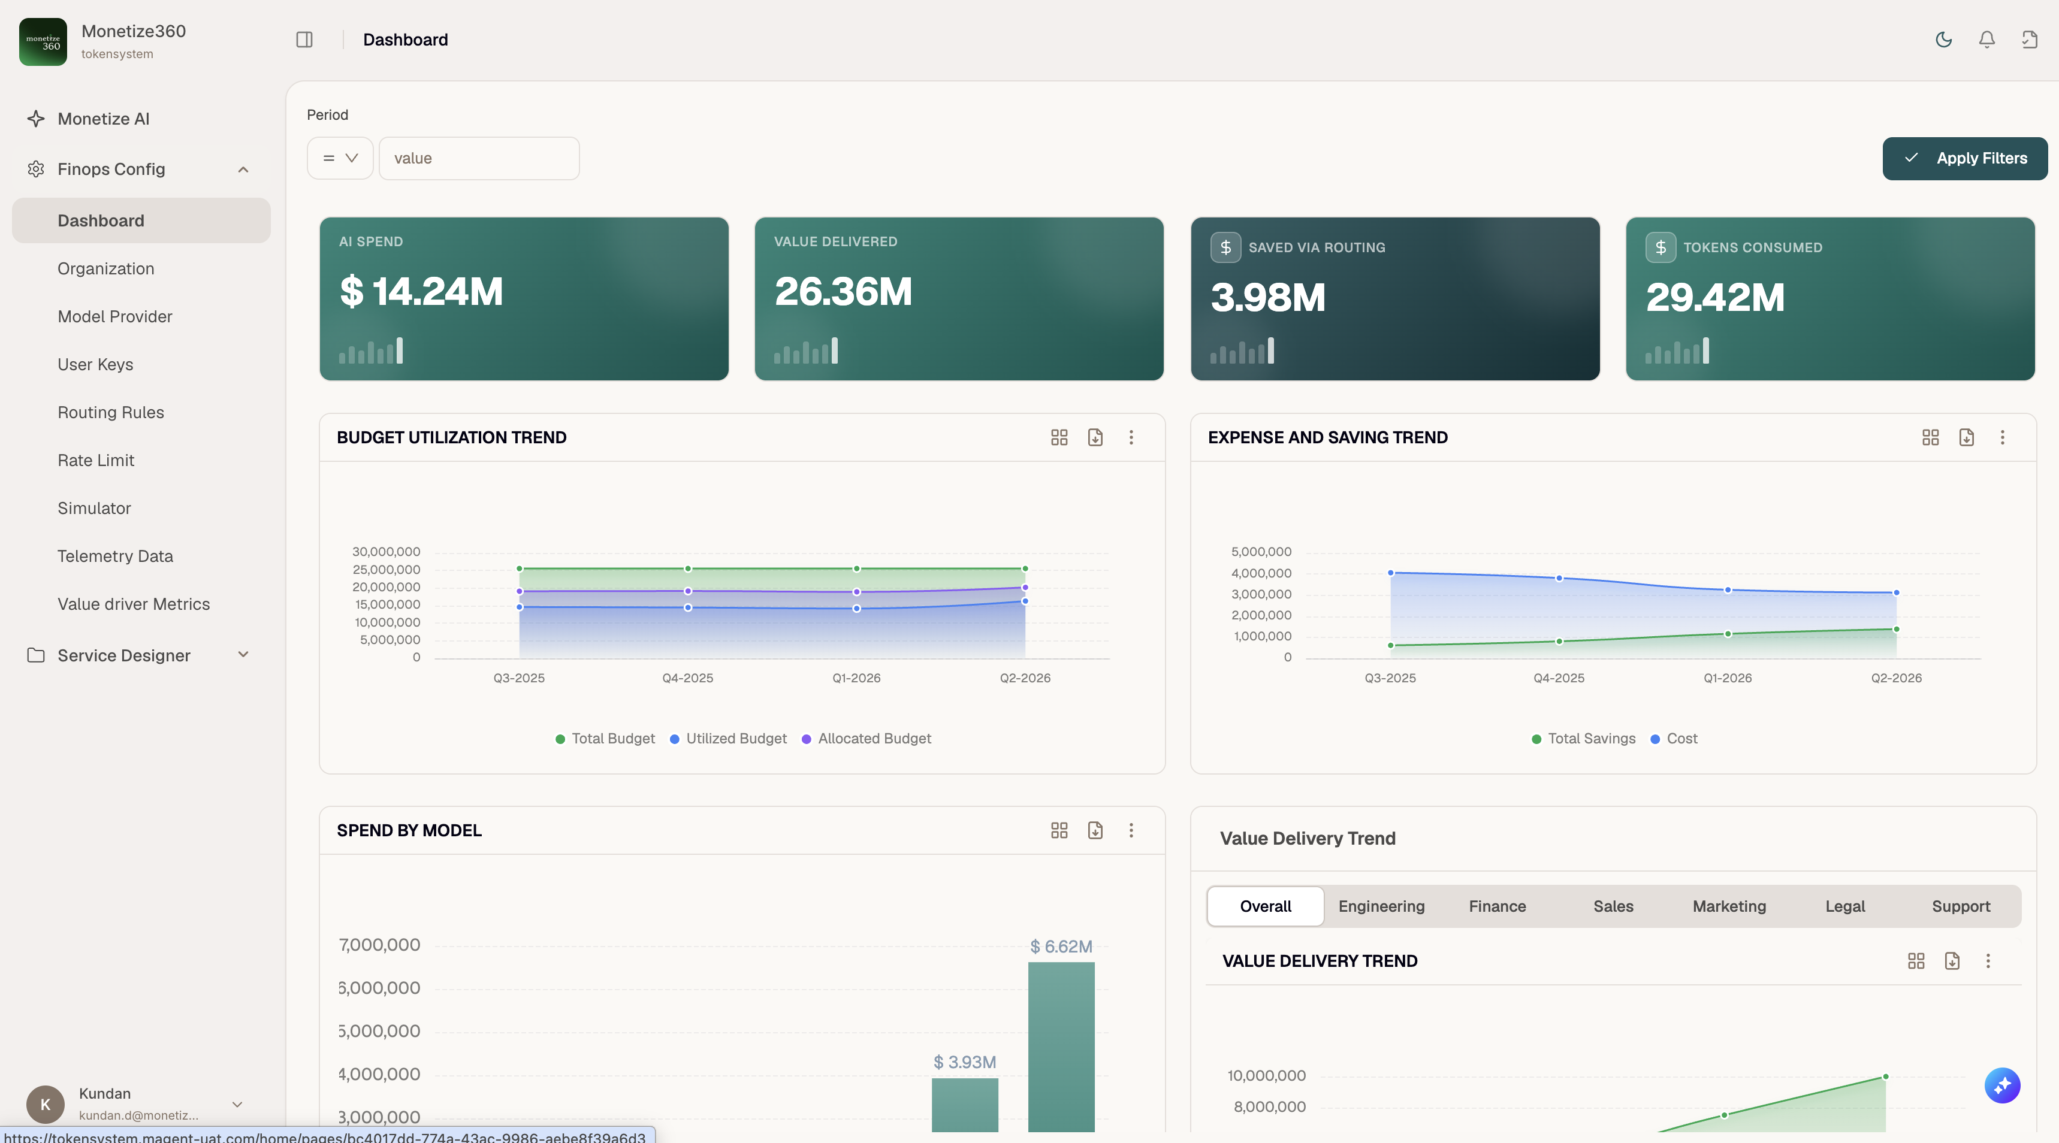This screenshot has height=1143, width=2059.
Task: Open grid view for Spend by Model
Action: (x=1059, y=830)
